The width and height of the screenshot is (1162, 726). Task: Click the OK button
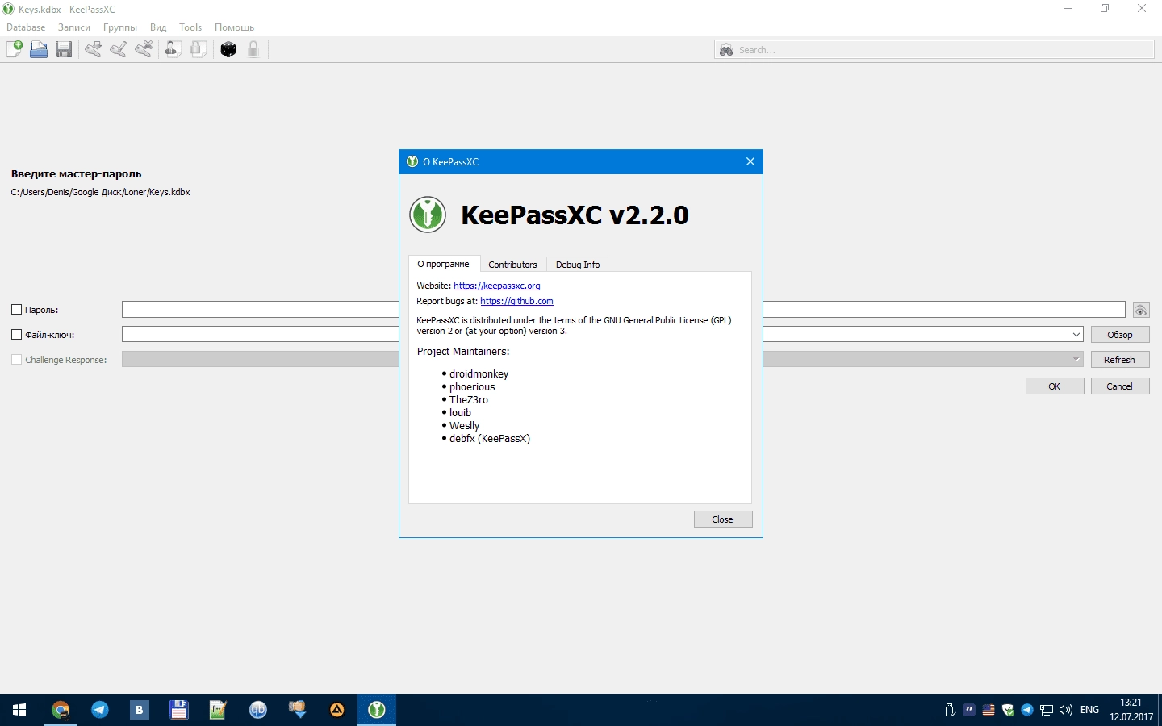click(1055, 386)
